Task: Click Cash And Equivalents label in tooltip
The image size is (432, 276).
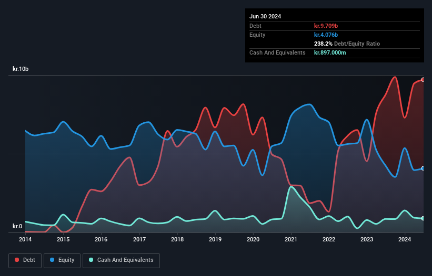Action: [x=277, y=52]
